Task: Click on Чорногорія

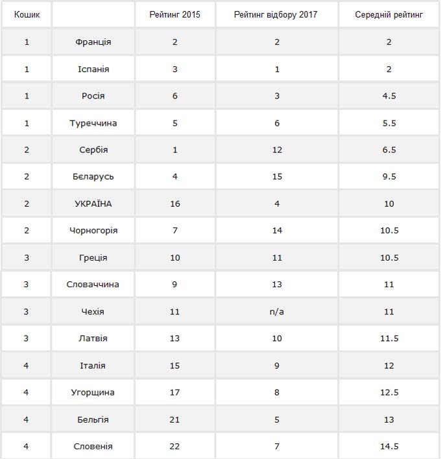Action: [x=93, y=231]
